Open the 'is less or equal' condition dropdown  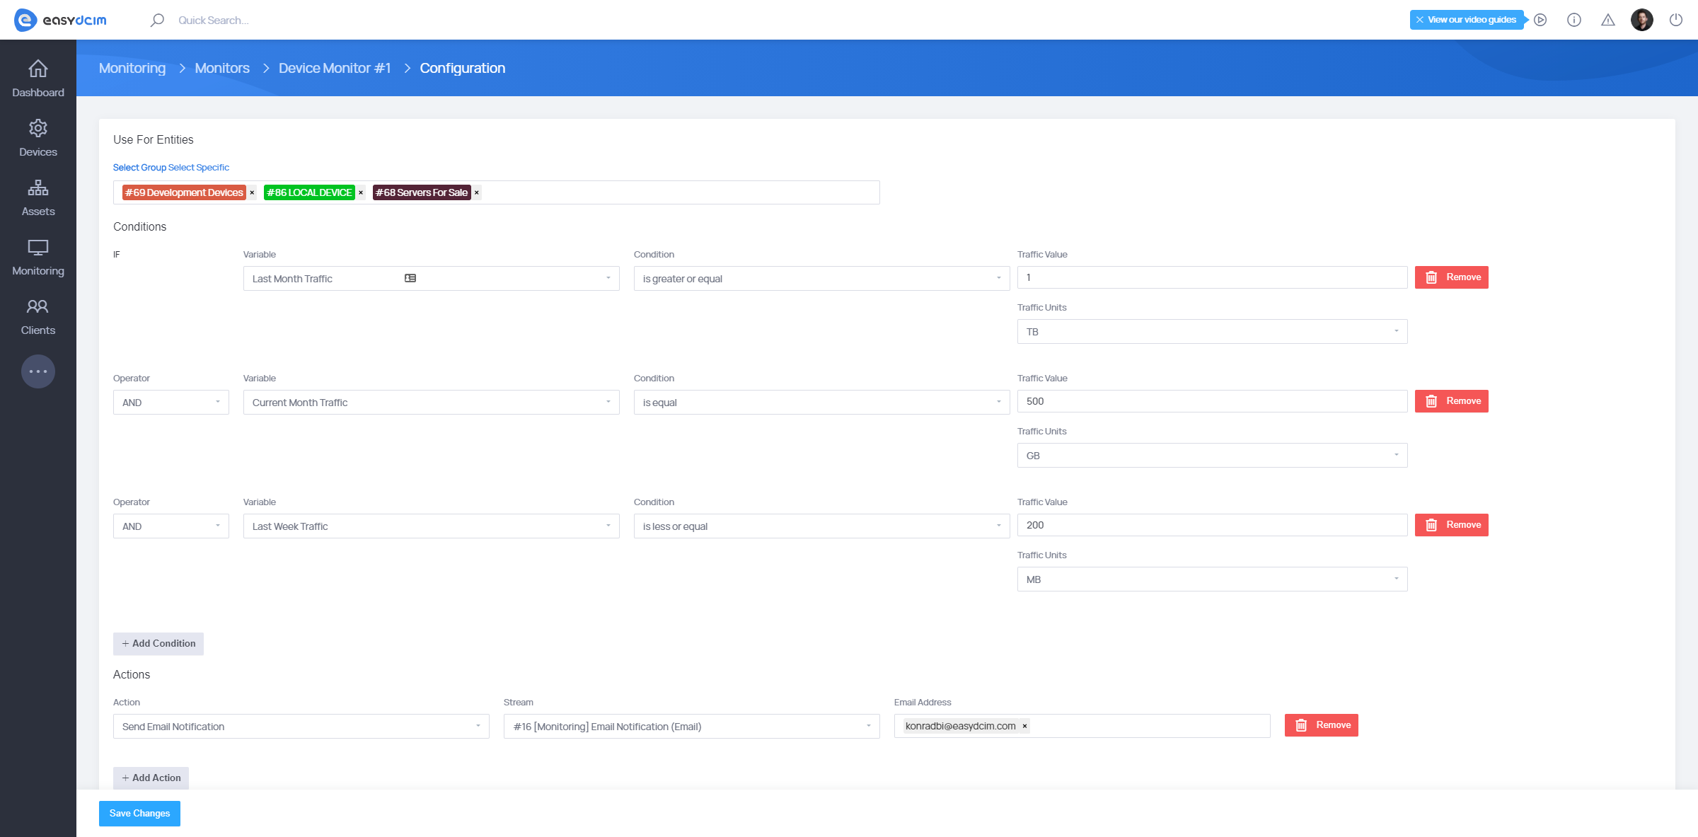click(821, 526)
